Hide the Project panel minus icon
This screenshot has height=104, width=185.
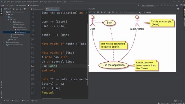click(x=28, y=9)
